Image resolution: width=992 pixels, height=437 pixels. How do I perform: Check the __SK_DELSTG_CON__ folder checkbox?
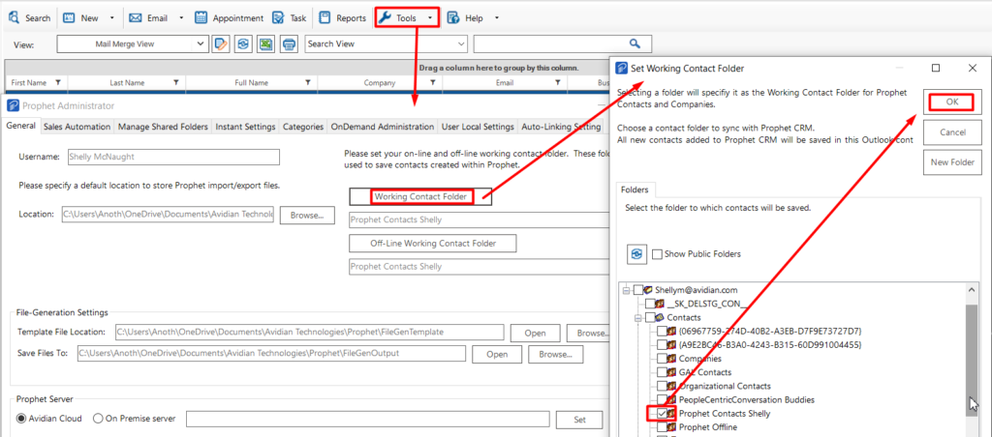coord(650,304)
